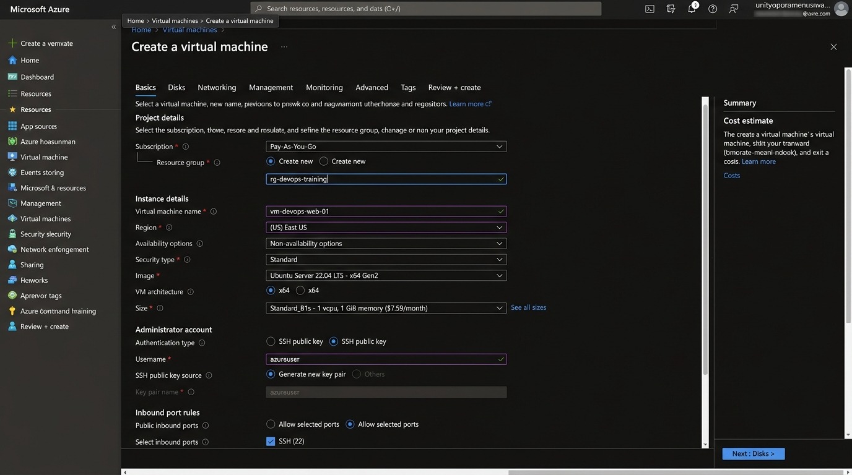Click the Next : Disks > button
Screen dimensions: 852x475
(x=754, y=454)
